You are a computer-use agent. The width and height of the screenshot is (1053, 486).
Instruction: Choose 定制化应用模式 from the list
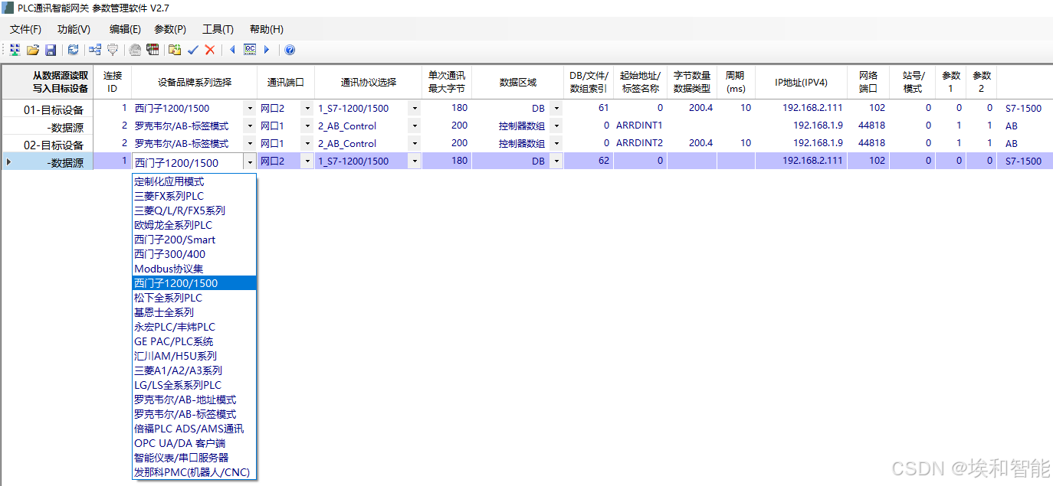coord(195,181)
